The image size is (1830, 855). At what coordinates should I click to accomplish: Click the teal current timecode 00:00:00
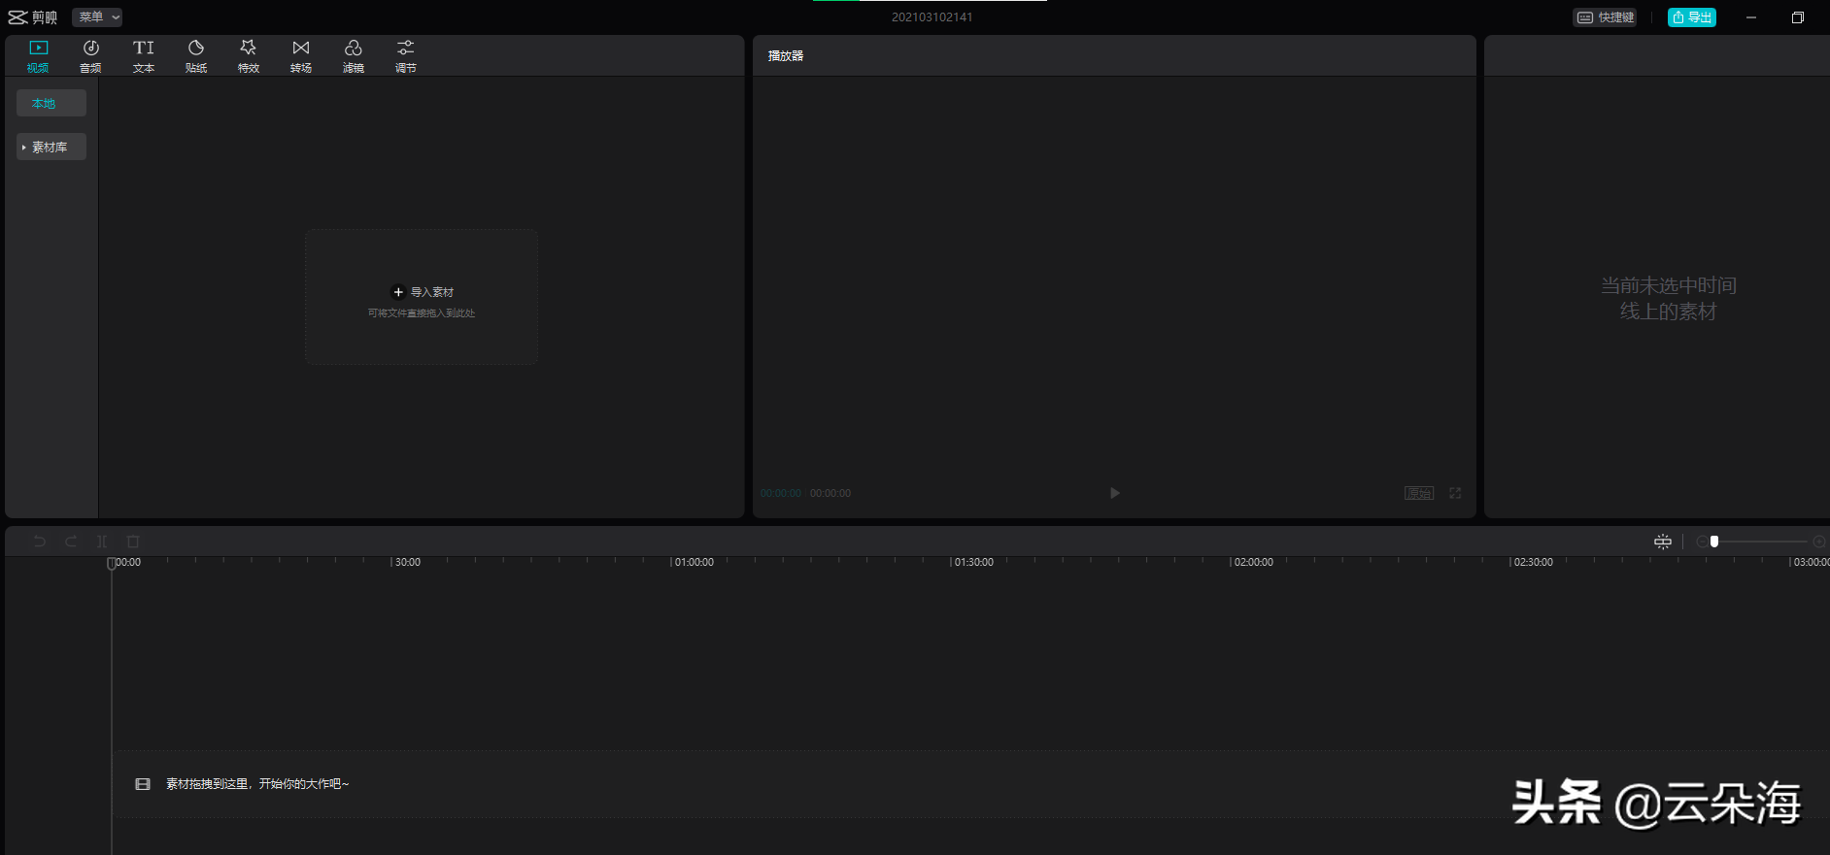[x=781, y=493]
